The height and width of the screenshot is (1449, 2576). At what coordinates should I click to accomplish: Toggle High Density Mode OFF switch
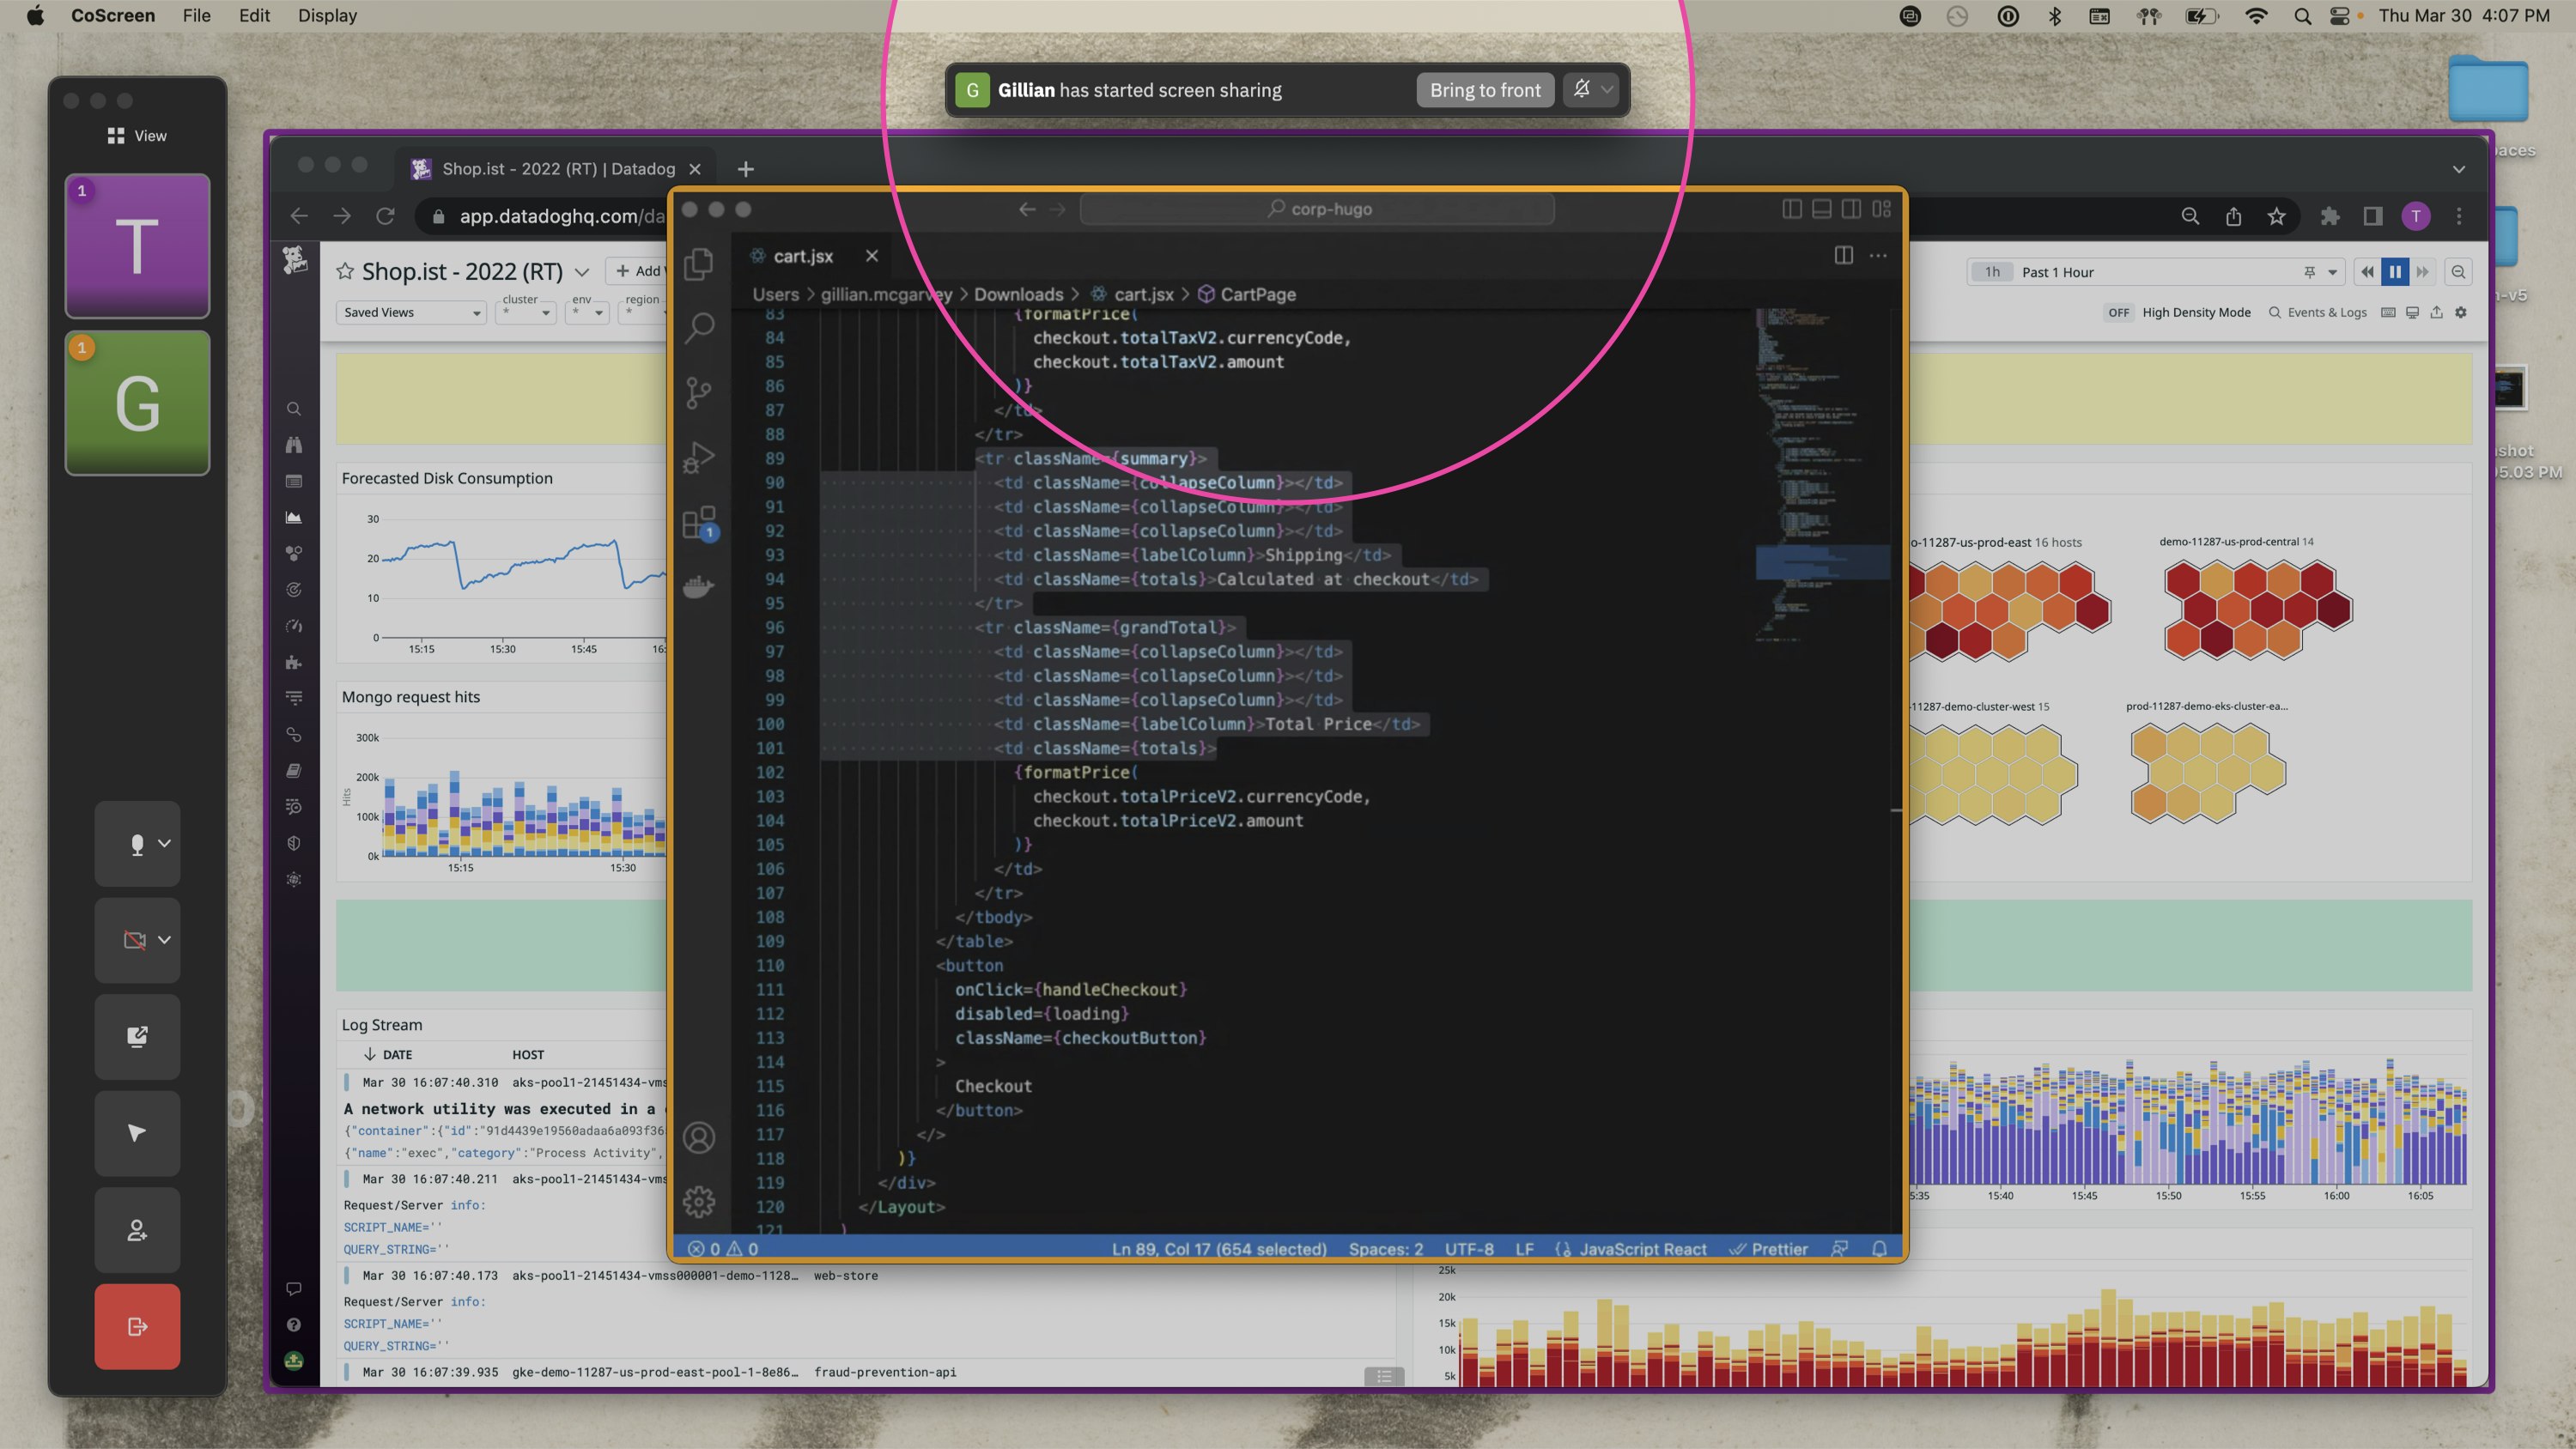tap(2118, 313)
